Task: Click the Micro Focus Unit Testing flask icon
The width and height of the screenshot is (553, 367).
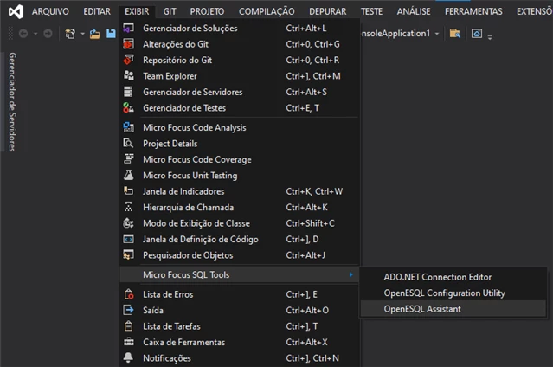Action: (x=128, y=175)
